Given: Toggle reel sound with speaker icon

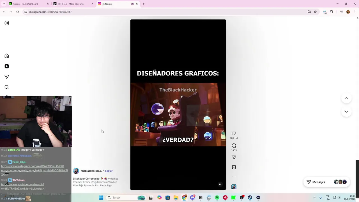Looking at the screenshot, I should pyautogui.click(x=220, y=184).
